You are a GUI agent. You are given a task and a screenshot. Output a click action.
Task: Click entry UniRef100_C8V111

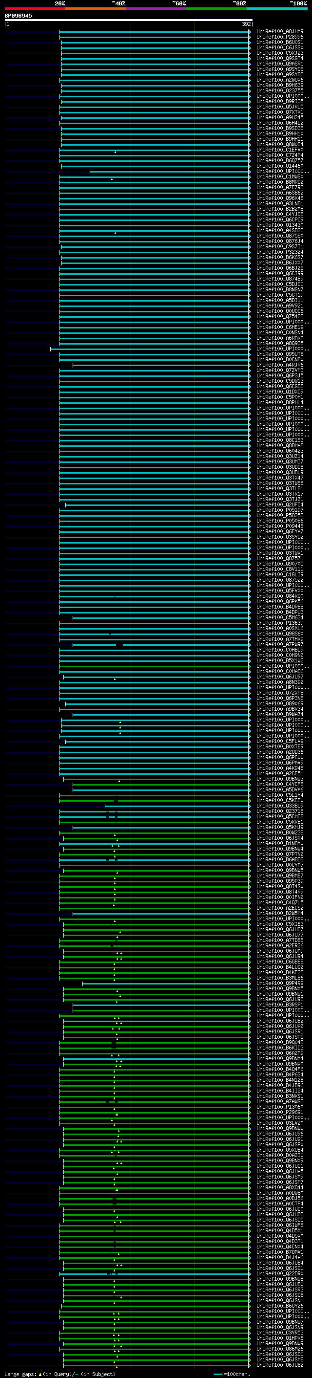tap(280, 569)
